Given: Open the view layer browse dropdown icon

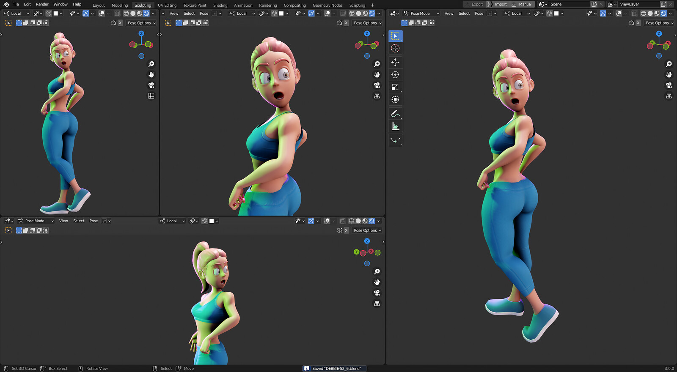Looking at the screenshot, I should coord(611,4).
